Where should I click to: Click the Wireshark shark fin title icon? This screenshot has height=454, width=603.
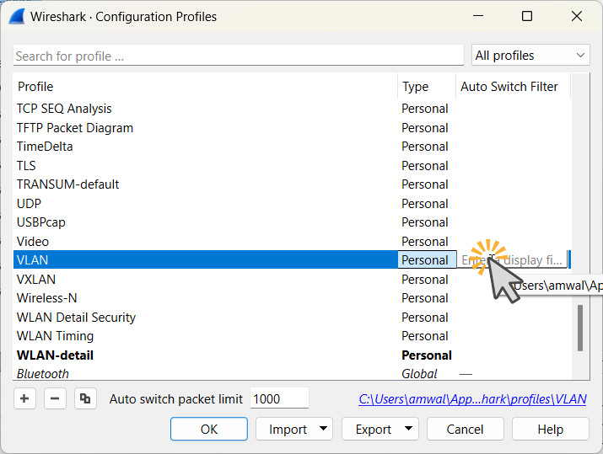point(15,16)
